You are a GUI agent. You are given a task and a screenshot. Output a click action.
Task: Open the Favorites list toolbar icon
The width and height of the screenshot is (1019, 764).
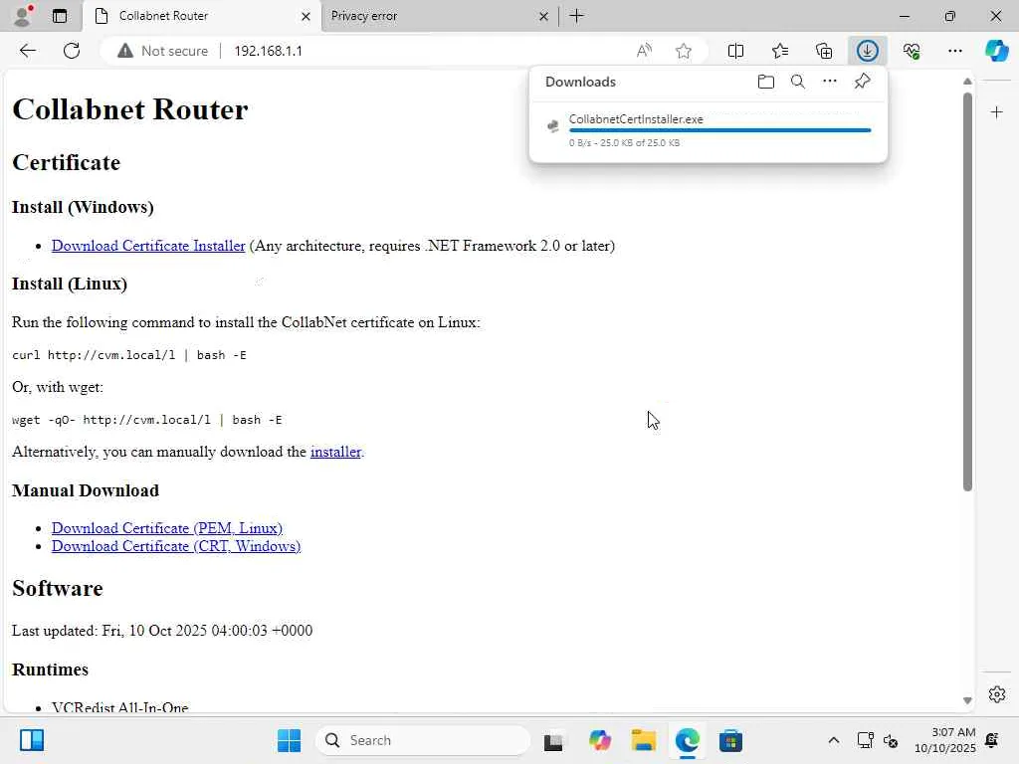tap(780, 51)
